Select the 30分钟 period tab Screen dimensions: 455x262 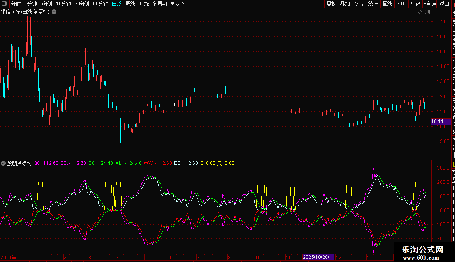pyautogui.click(x=82, y=4)
